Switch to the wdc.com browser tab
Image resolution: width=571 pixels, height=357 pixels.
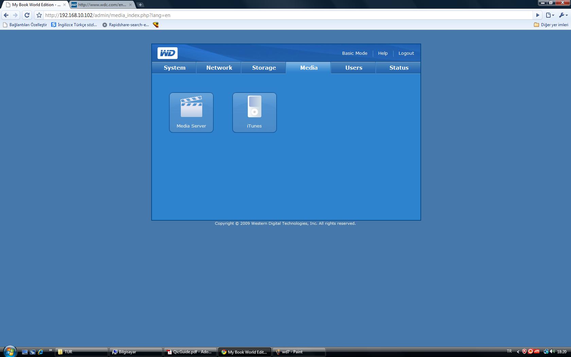(102, 5)
